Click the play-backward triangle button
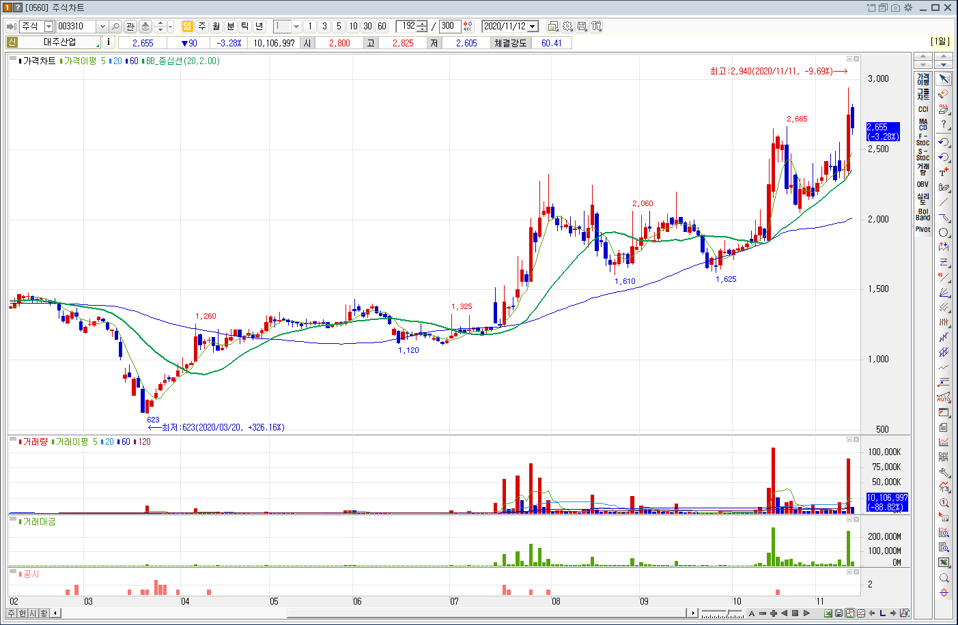 785,613
